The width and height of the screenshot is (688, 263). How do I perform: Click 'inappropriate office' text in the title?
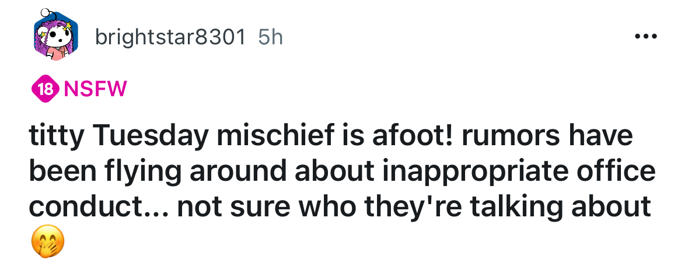click(x=534, y=172)
